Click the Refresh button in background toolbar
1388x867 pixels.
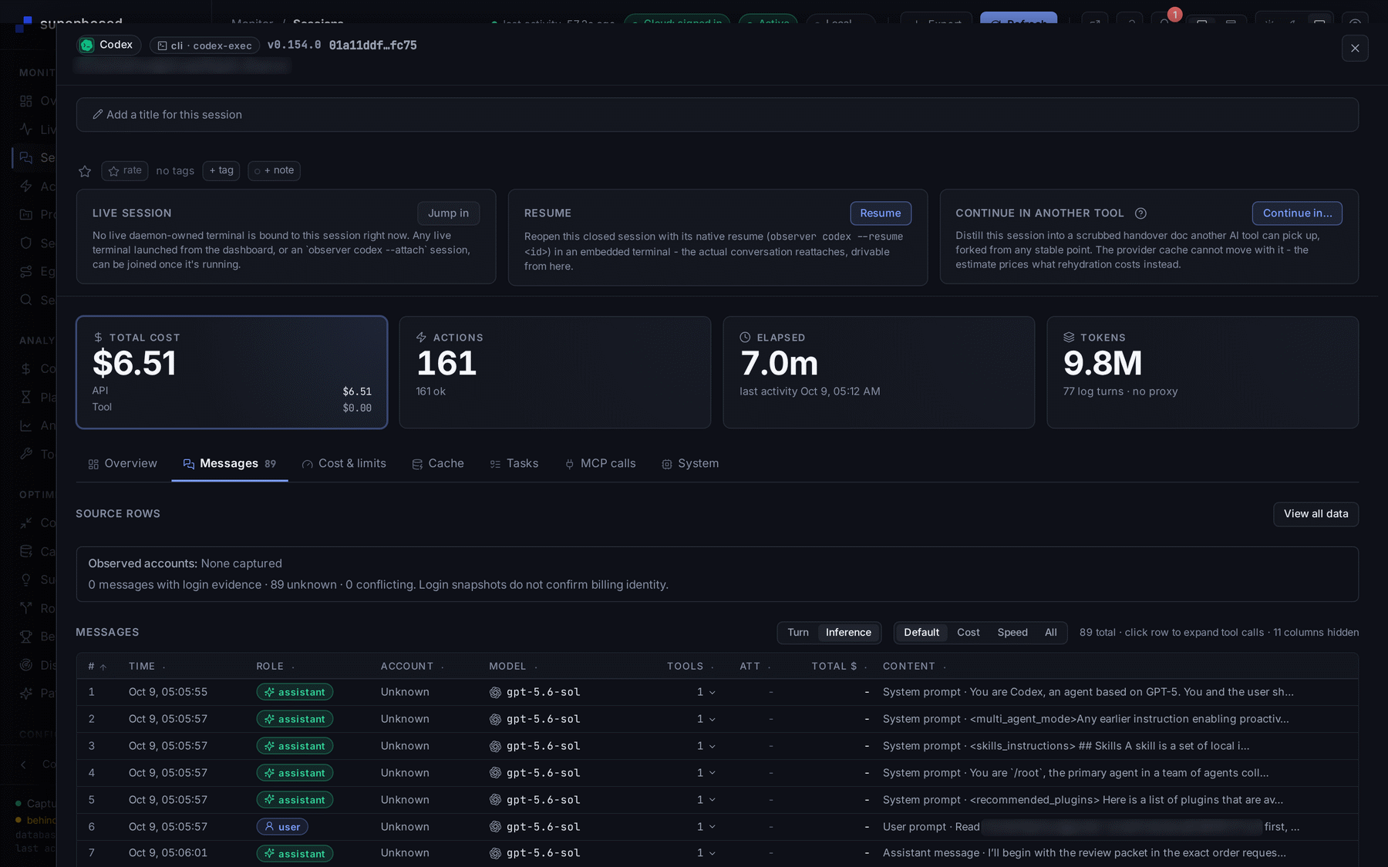tap(1019, 18)
